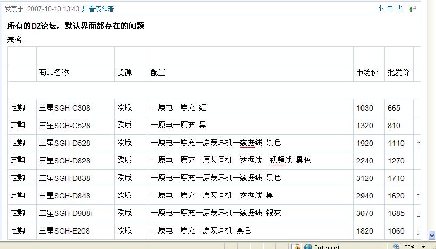Screen dimensions: 436x249
Task: Set font size to 中
Action: click(x=390, y=9)
